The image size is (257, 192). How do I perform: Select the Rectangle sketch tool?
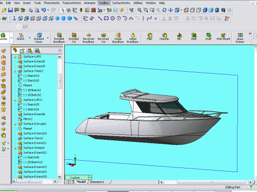point(106,18)
